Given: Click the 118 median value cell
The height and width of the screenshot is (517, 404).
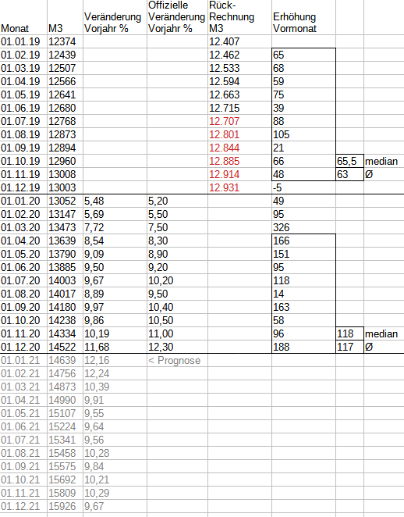Looking at the screenshot, I should (349, 333).
